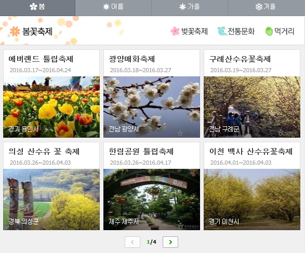Viewport: 305px width, 253px height.
Task: Open the 이천 yellow trees photo
Action: pyautogui.click(x=252, y=199)
